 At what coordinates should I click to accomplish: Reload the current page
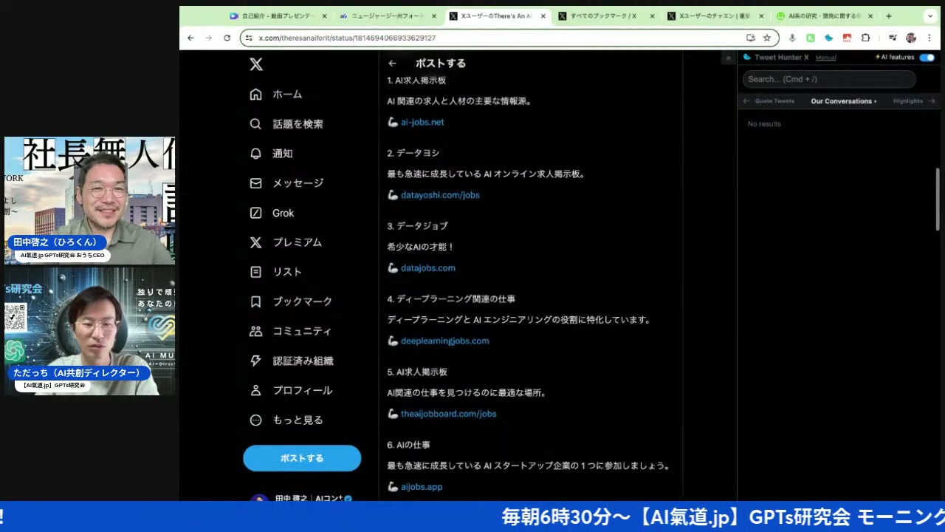point(227,38)
